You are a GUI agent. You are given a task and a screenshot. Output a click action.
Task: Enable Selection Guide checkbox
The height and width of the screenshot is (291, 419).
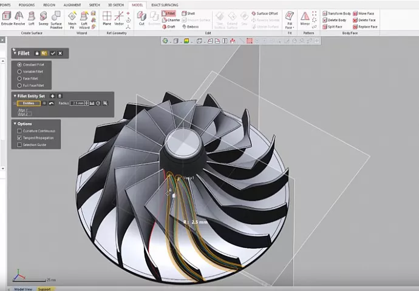19,145
